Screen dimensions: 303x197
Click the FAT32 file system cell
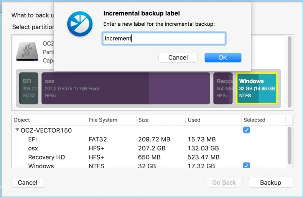(97, 139)
